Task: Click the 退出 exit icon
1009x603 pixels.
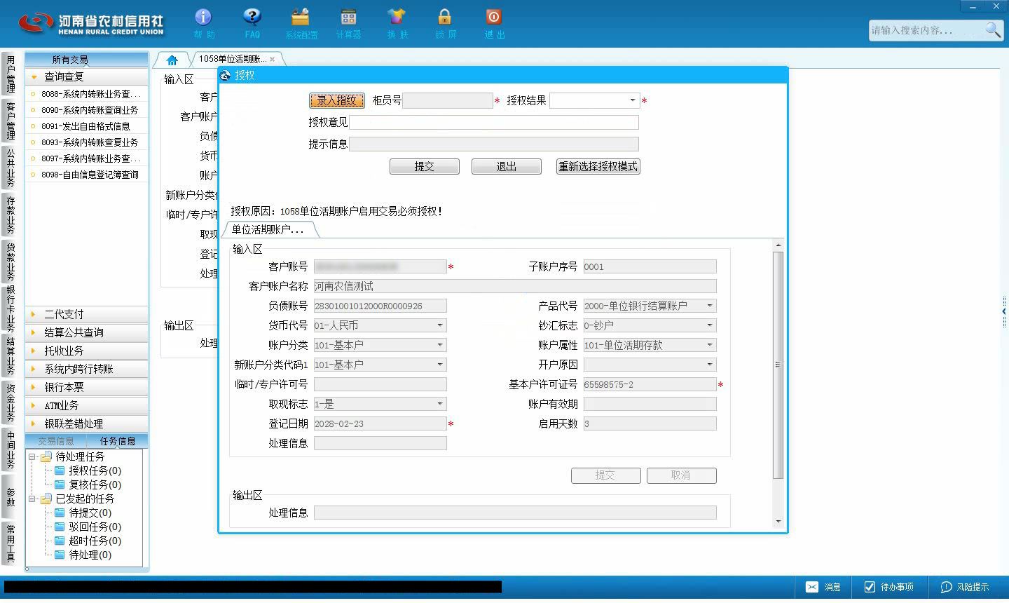Action: [494, 23]
